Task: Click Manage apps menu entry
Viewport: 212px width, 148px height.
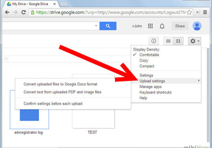Action: [x=151, y=87]
